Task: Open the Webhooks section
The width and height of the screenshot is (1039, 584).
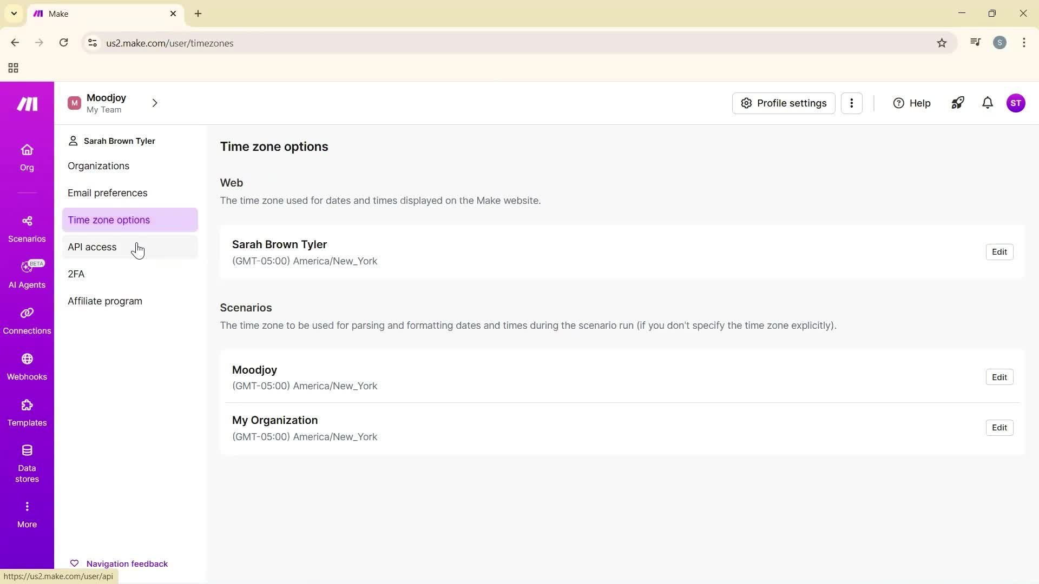Action: [27, 366]
